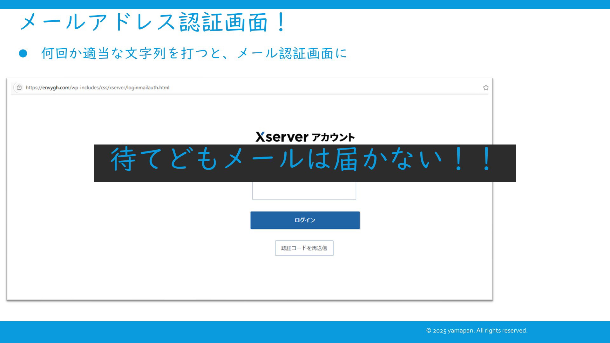Click the 認証コードを再送信 button

(304, 248)
